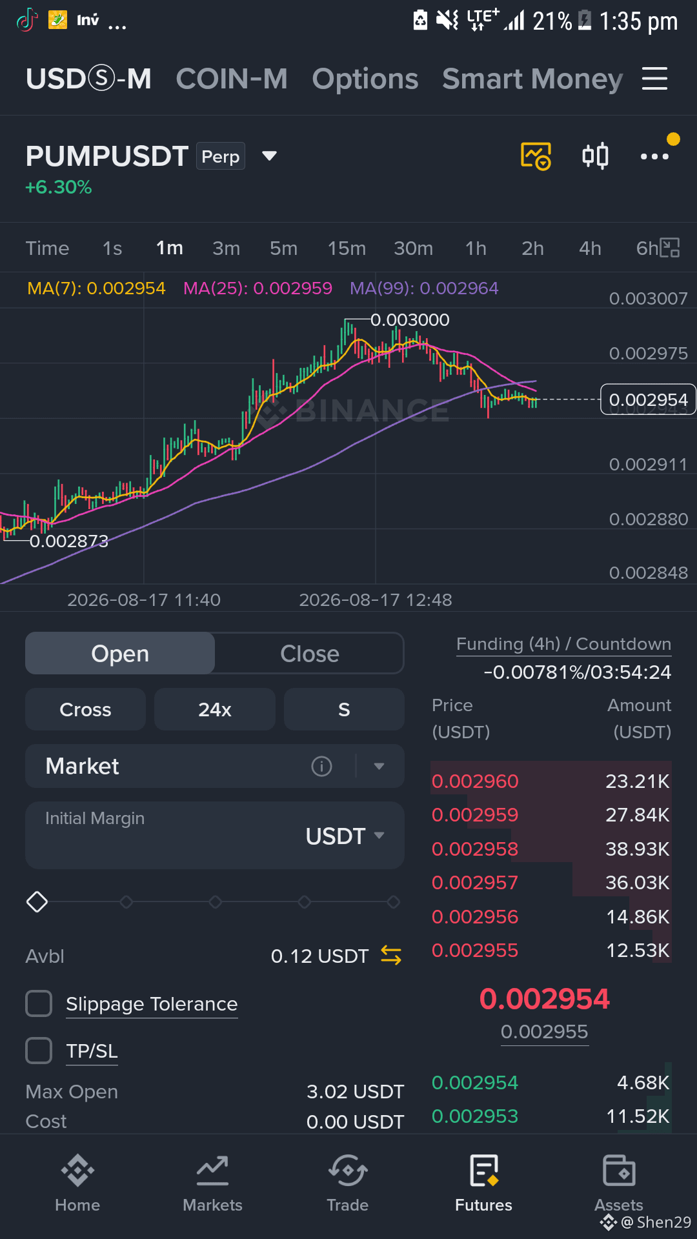Tap the mark price 0.002955

(x=545, y=1032)
